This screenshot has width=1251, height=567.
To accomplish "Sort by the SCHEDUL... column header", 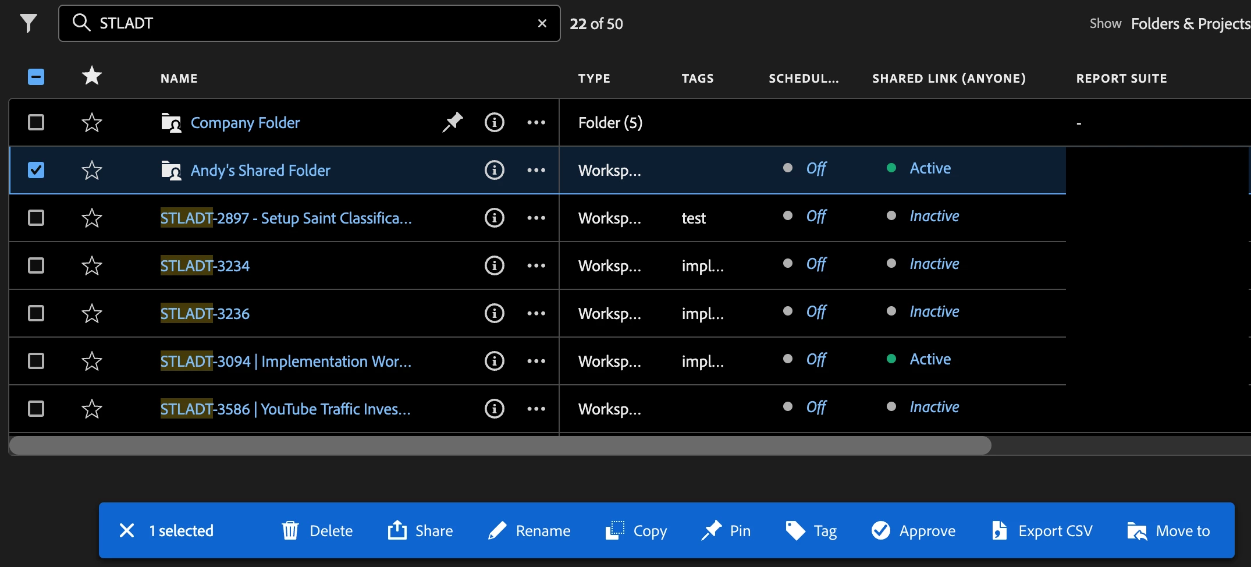I will click(804, 79).
